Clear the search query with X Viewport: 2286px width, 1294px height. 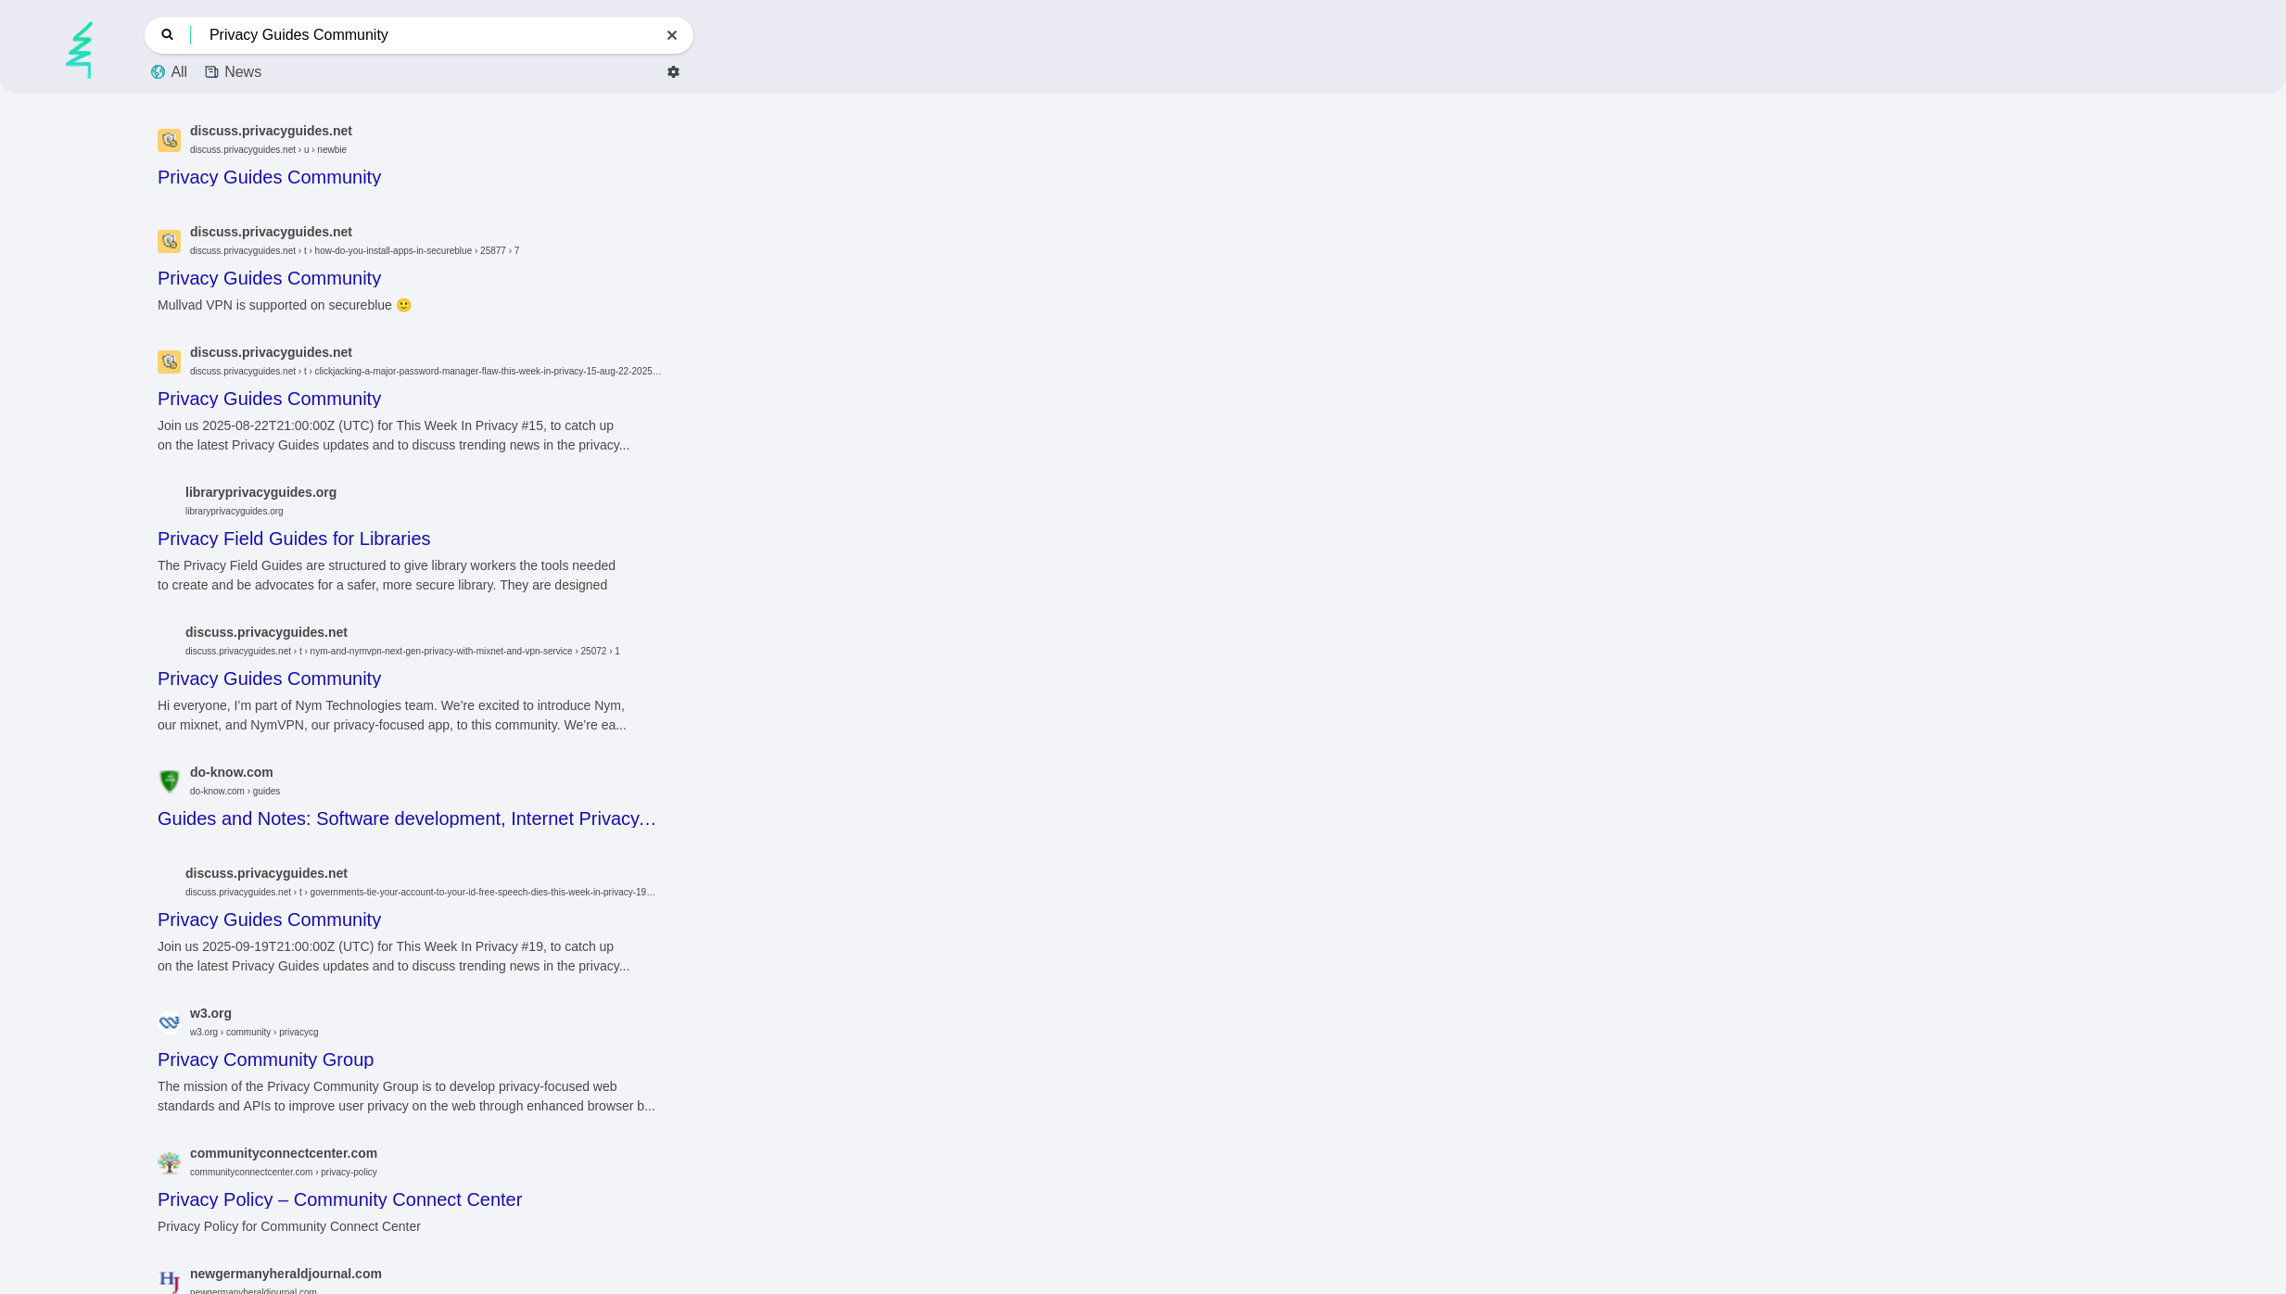672,35
